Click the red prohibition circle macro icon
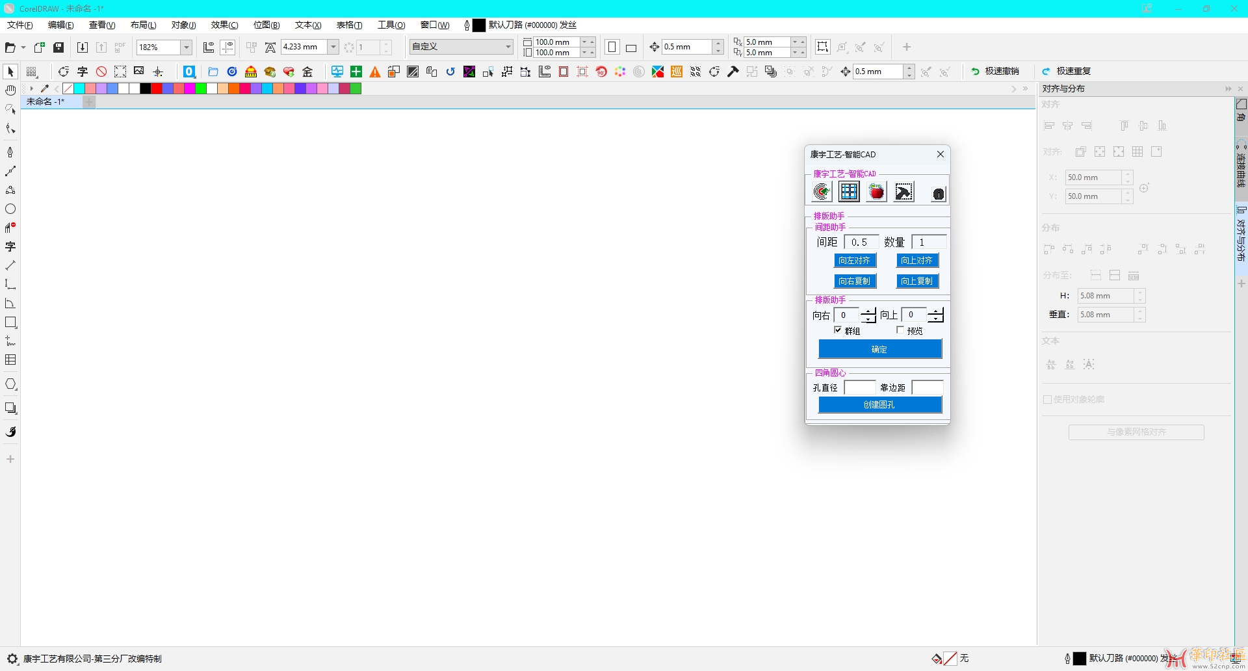This screenshot has height=671, width=1248. point(101,72)
